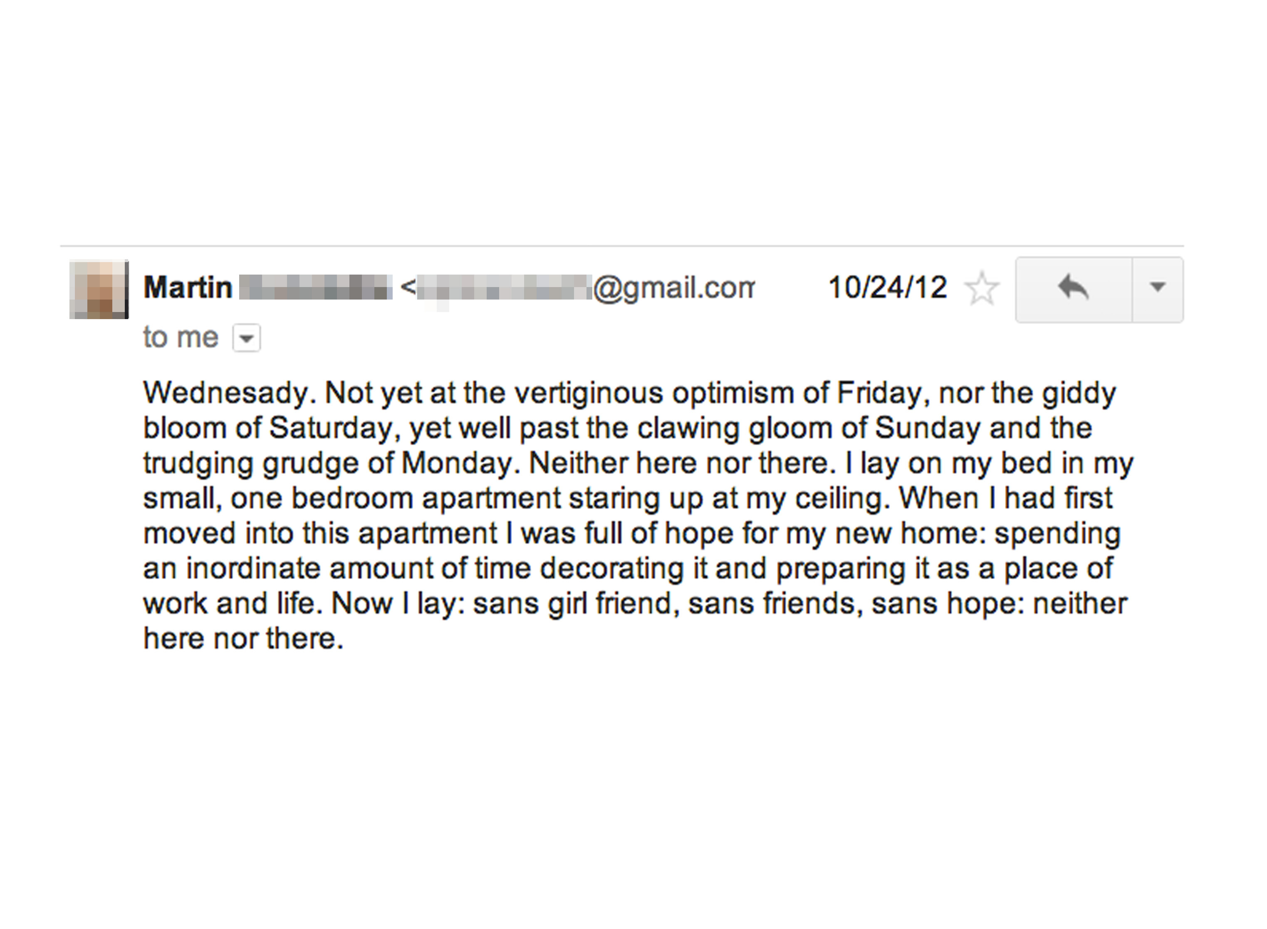Star this email from Martin
Viewport: 1267px width, 929px height.
point(982,288)
